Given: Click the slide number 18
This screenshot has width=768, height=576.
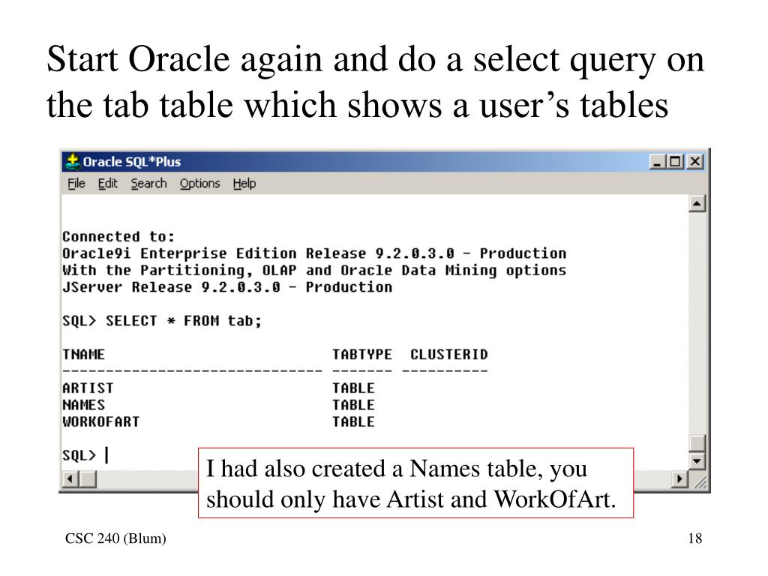Looking at the screenshot, I should click(x=695, y=538).
